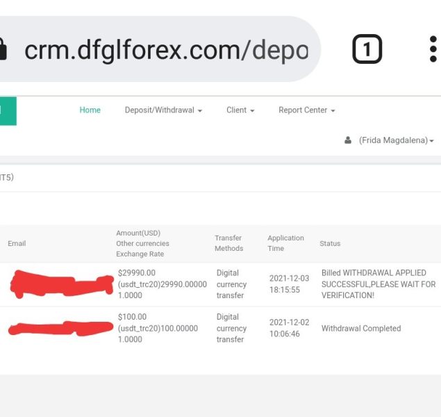The image size is (441, 417).
Task: Click the Email column header
Action: 17,243
